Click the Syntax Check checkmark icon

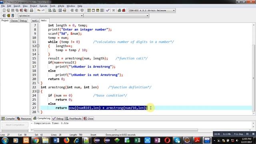(x=108, y=10)
